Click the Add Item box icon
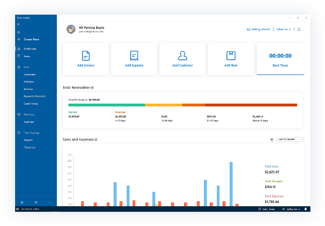This screenshot has height=226, width=325. click(231, 55)
